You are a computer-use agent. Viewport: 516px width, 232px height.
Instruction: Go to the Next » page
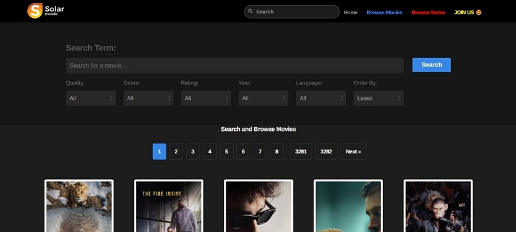coord(353,151)
